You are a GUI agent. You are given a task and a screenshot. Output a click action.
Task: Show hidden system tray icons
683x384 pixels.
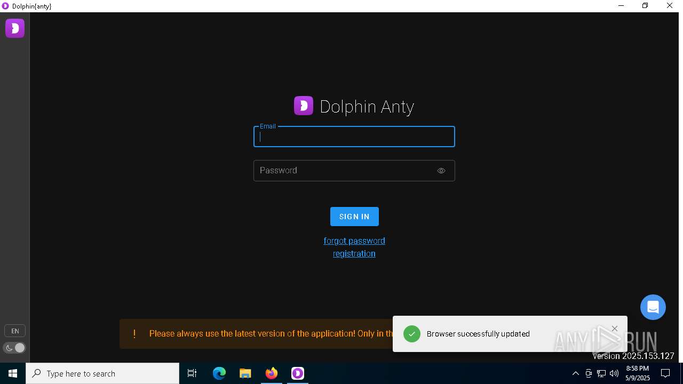click(575, 373)
